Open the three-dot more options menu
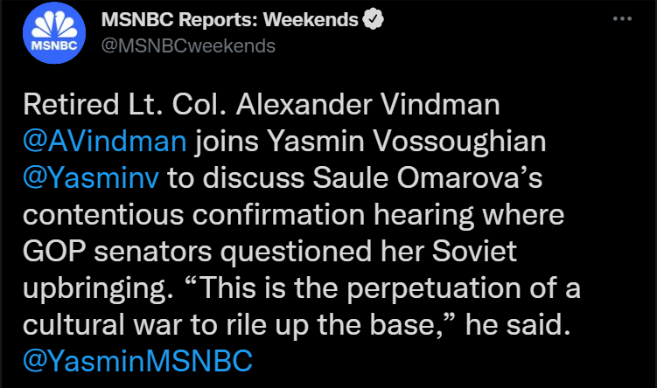The height and width of the screenshot is (388, 657). [x=622, y=19]
